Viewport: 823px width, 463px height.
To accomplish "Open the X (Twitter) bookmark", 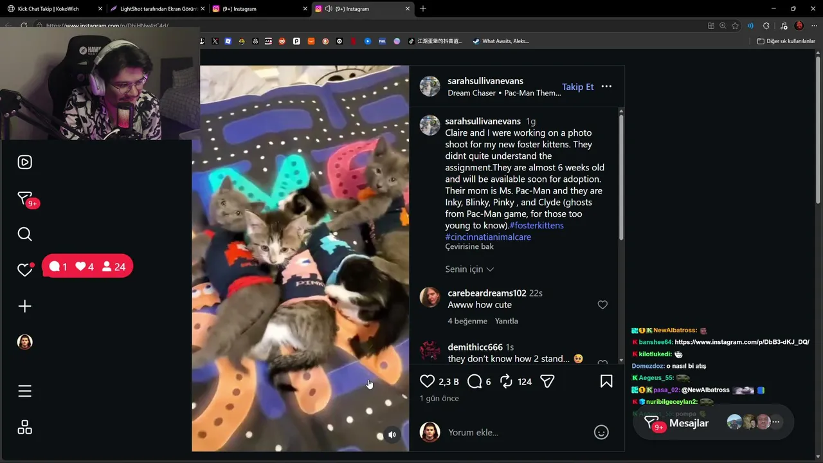I will (x=215, y=41).
